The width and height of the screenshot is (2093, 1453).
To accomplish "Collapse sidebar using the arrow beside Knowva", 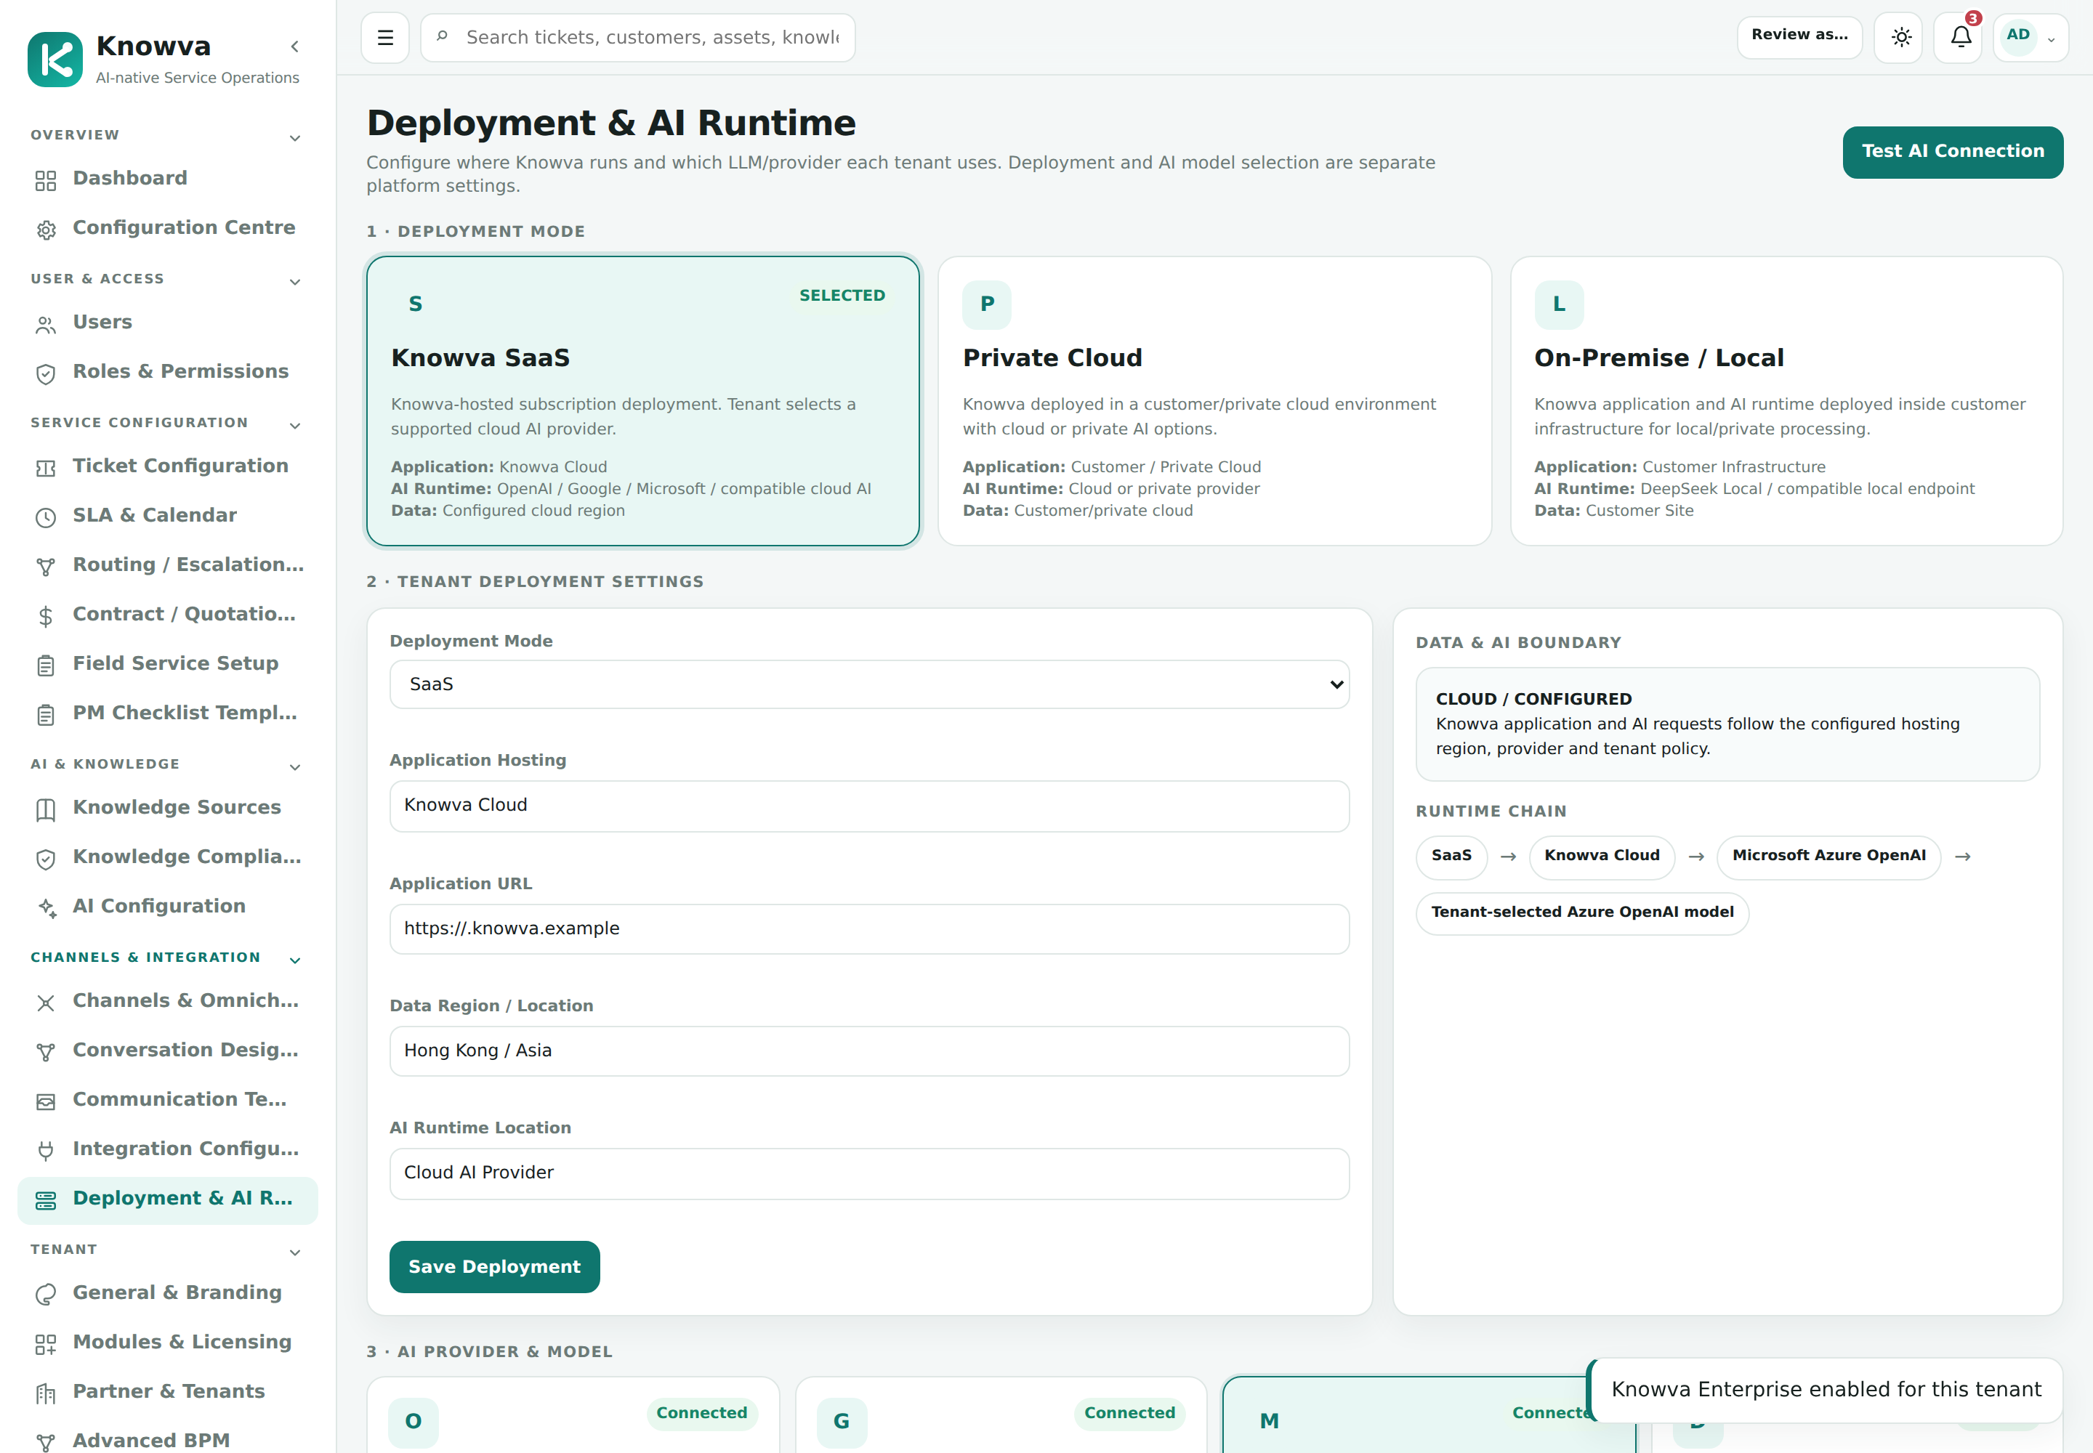I will (294, 46).
